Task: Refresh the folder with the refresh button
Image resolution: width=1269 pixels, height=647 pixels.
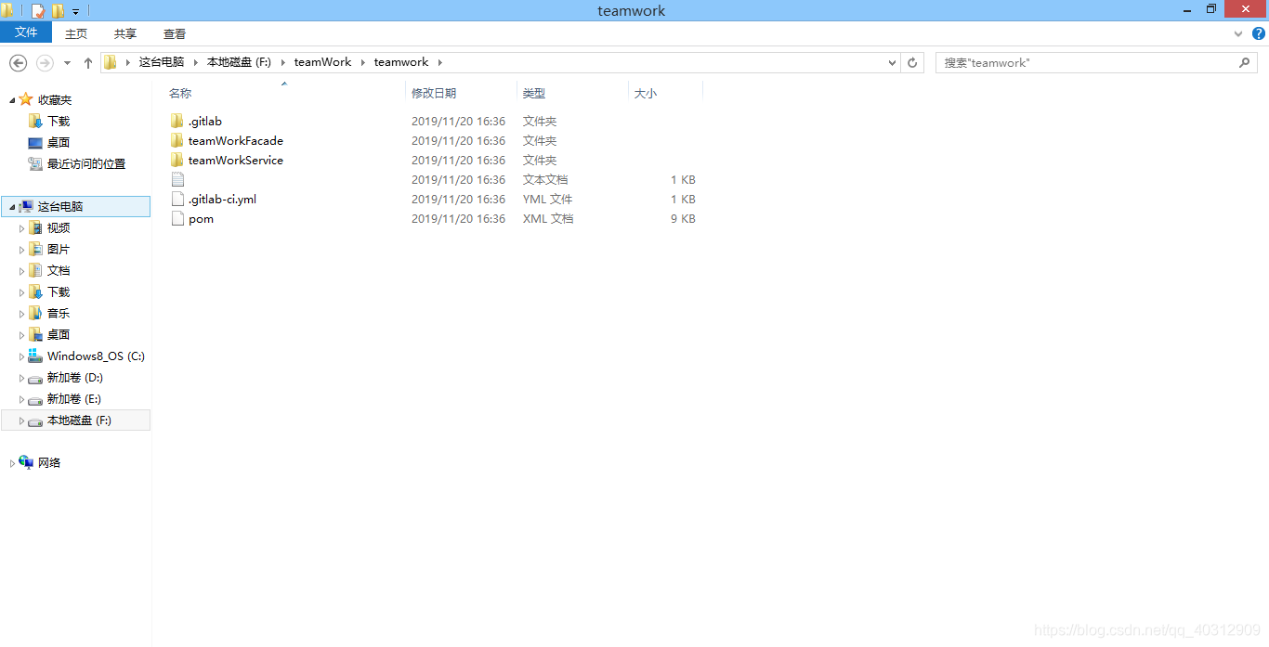Action: (x=912, y=63)
